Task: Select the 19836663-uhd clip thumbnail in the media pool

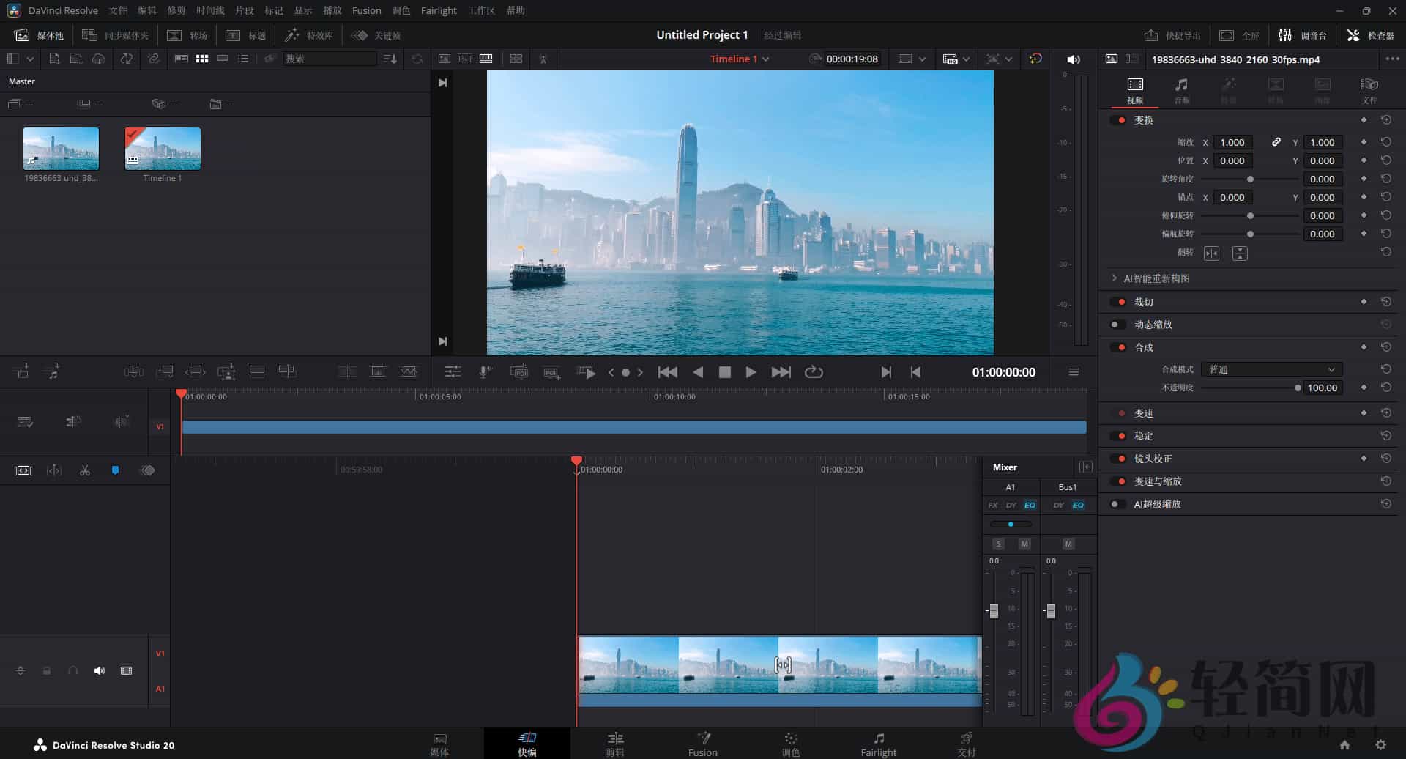Action: (x=61, y=148)
